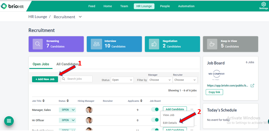Click Add New Job button
The height and width of the screenshot is (131, 269).
(x=45, y=79)
